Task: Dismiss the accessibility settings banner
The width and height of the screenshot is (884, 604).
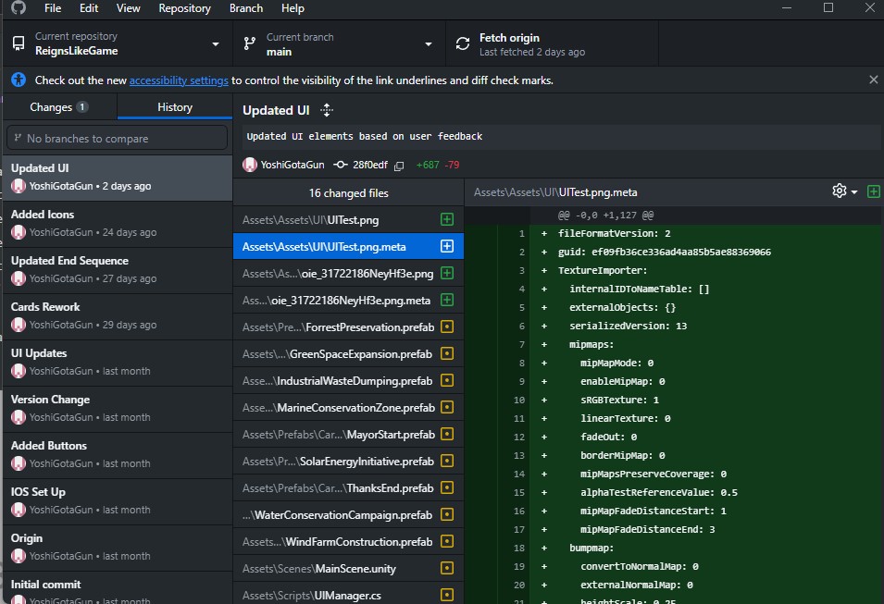Action: pos(873,80)
